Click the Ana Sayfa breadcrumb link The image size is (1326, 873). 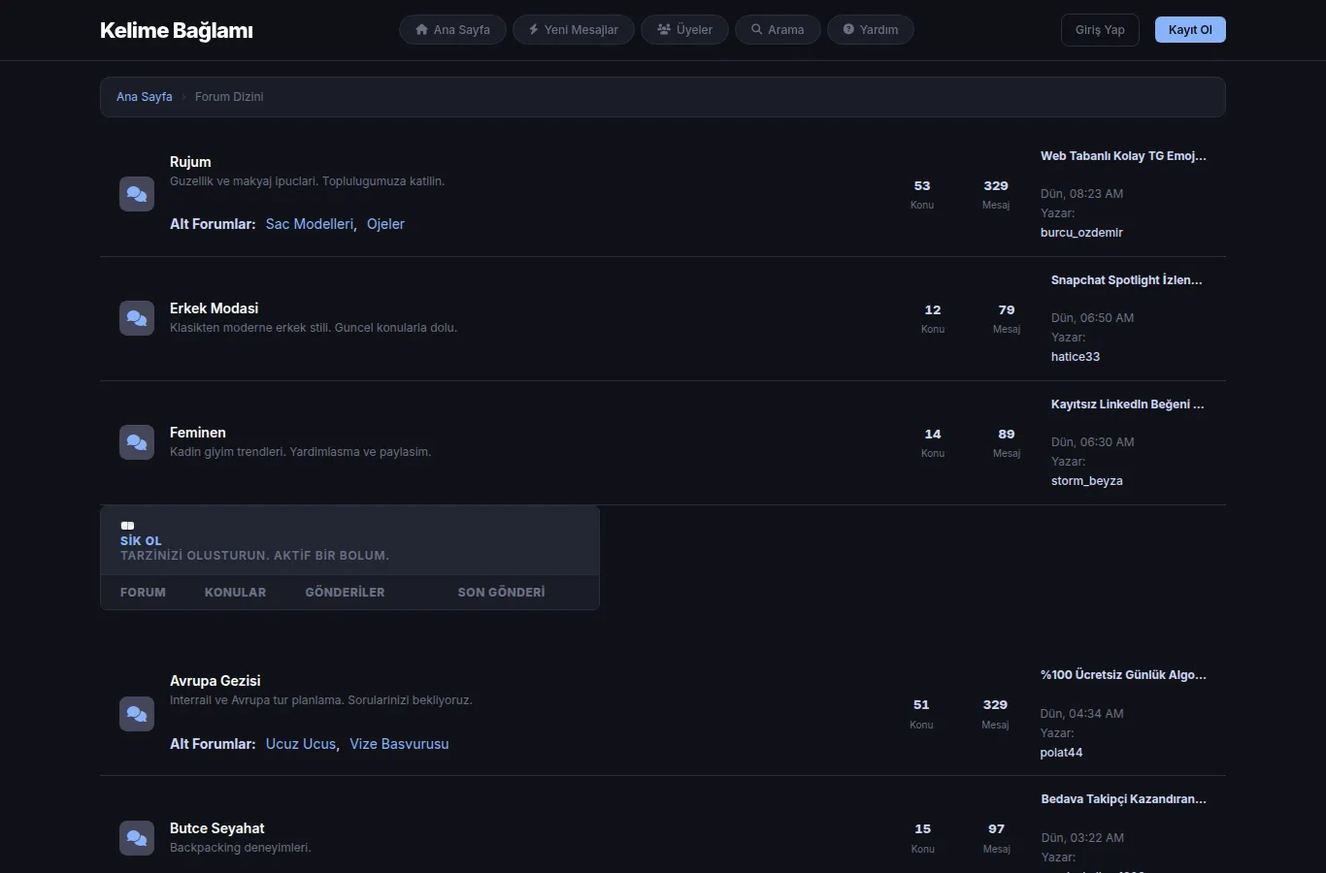click(145, 97)
